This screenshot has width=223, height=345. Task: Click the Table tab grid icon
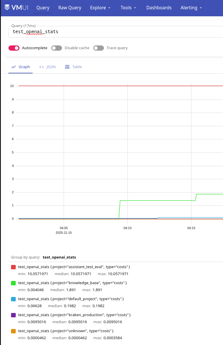pyautogui.click(x=67, y=67)
